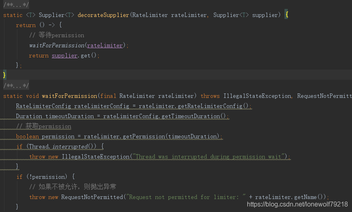The image size is (352, 212).
Task: Click the lambda arrow '() ->'
Action: click(47, 25)
